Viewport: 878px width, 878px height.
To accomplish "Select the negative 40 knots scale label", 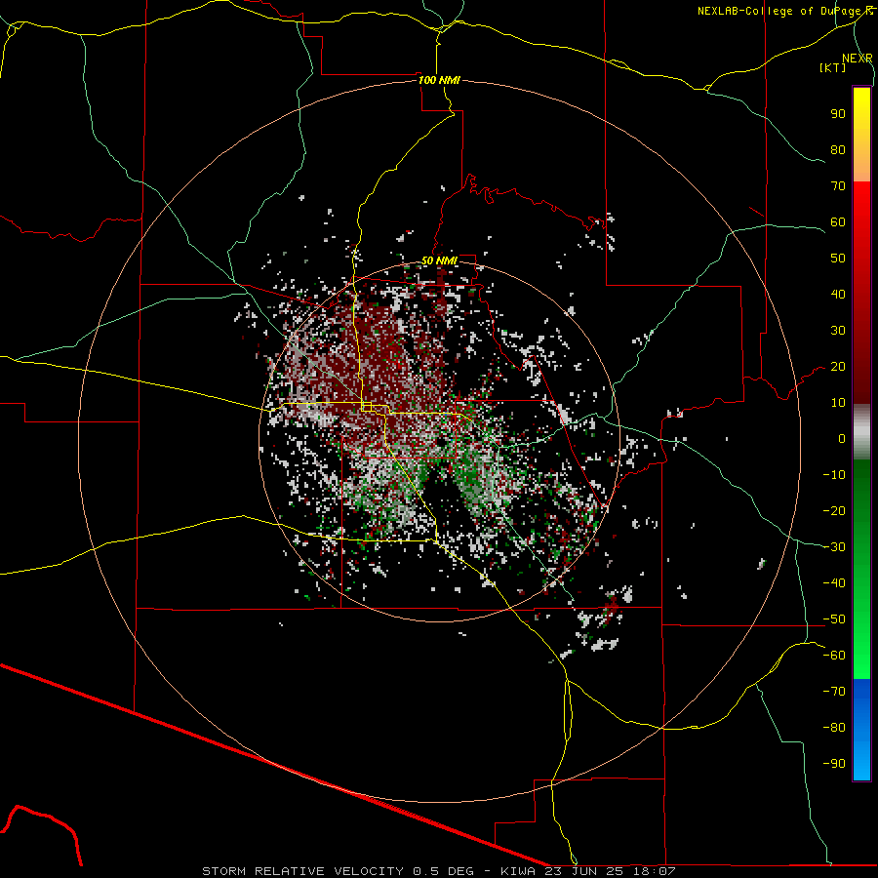I will pyautogui.click(x=834, y=583).
